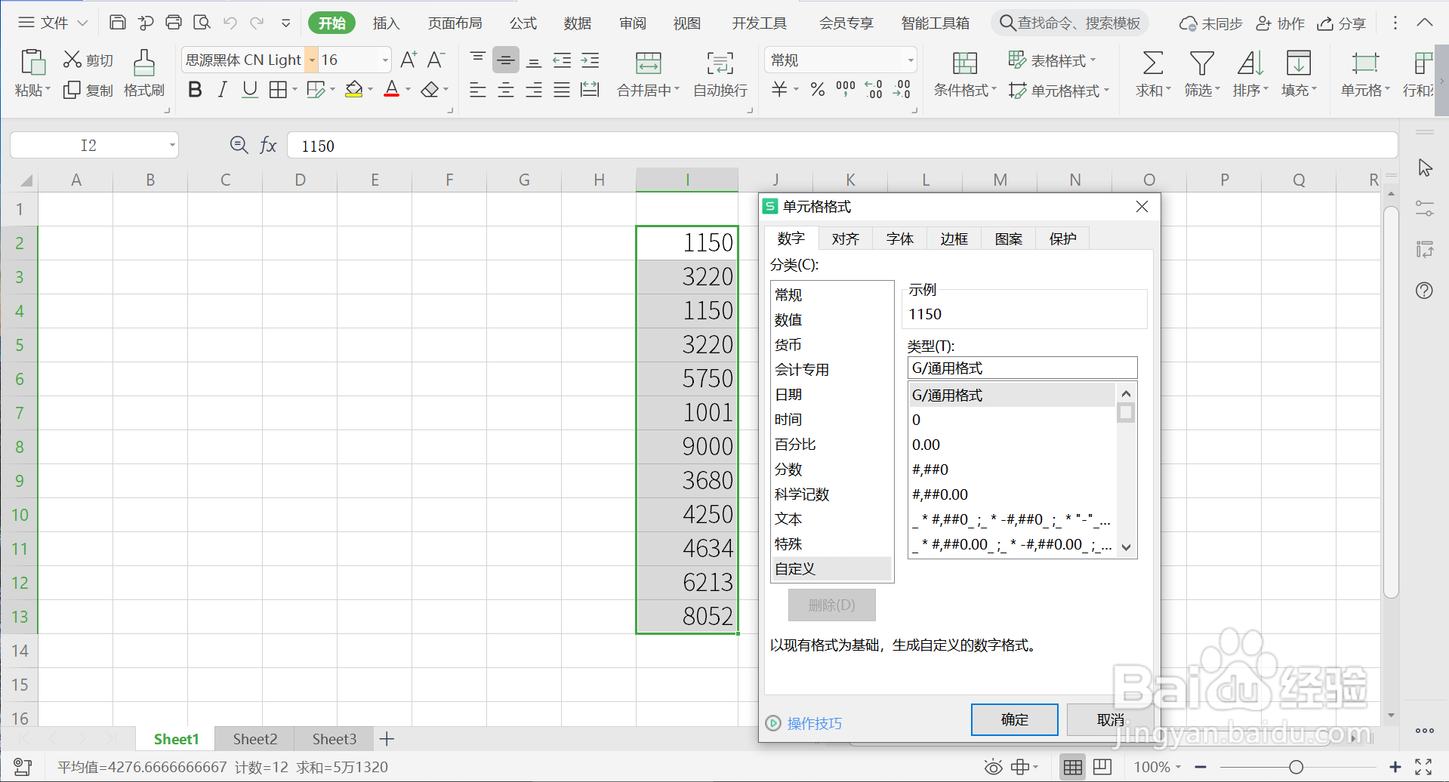The height and width of the screenshot is (782, 1449).
Task: Click zoom slider handle in status bar
Action: click(1296, 767)
